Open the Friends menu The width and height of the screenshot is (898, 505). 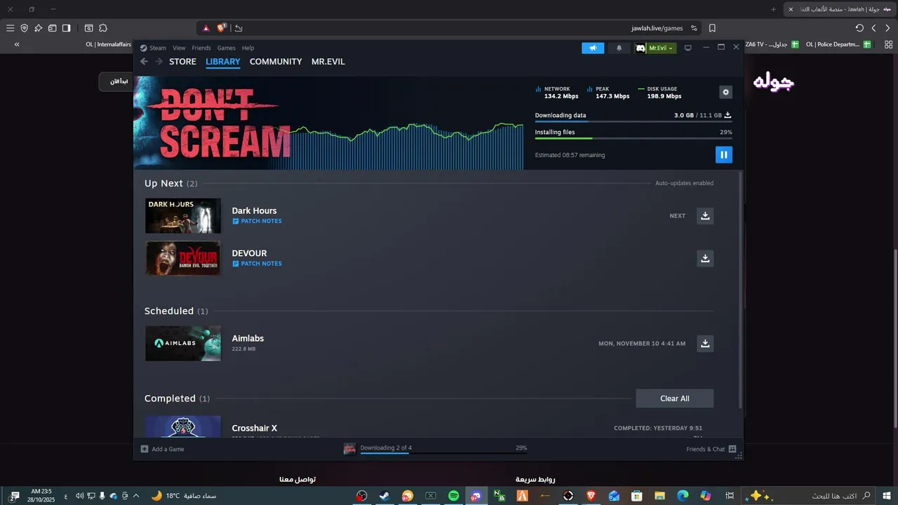[x=201, y=48]
